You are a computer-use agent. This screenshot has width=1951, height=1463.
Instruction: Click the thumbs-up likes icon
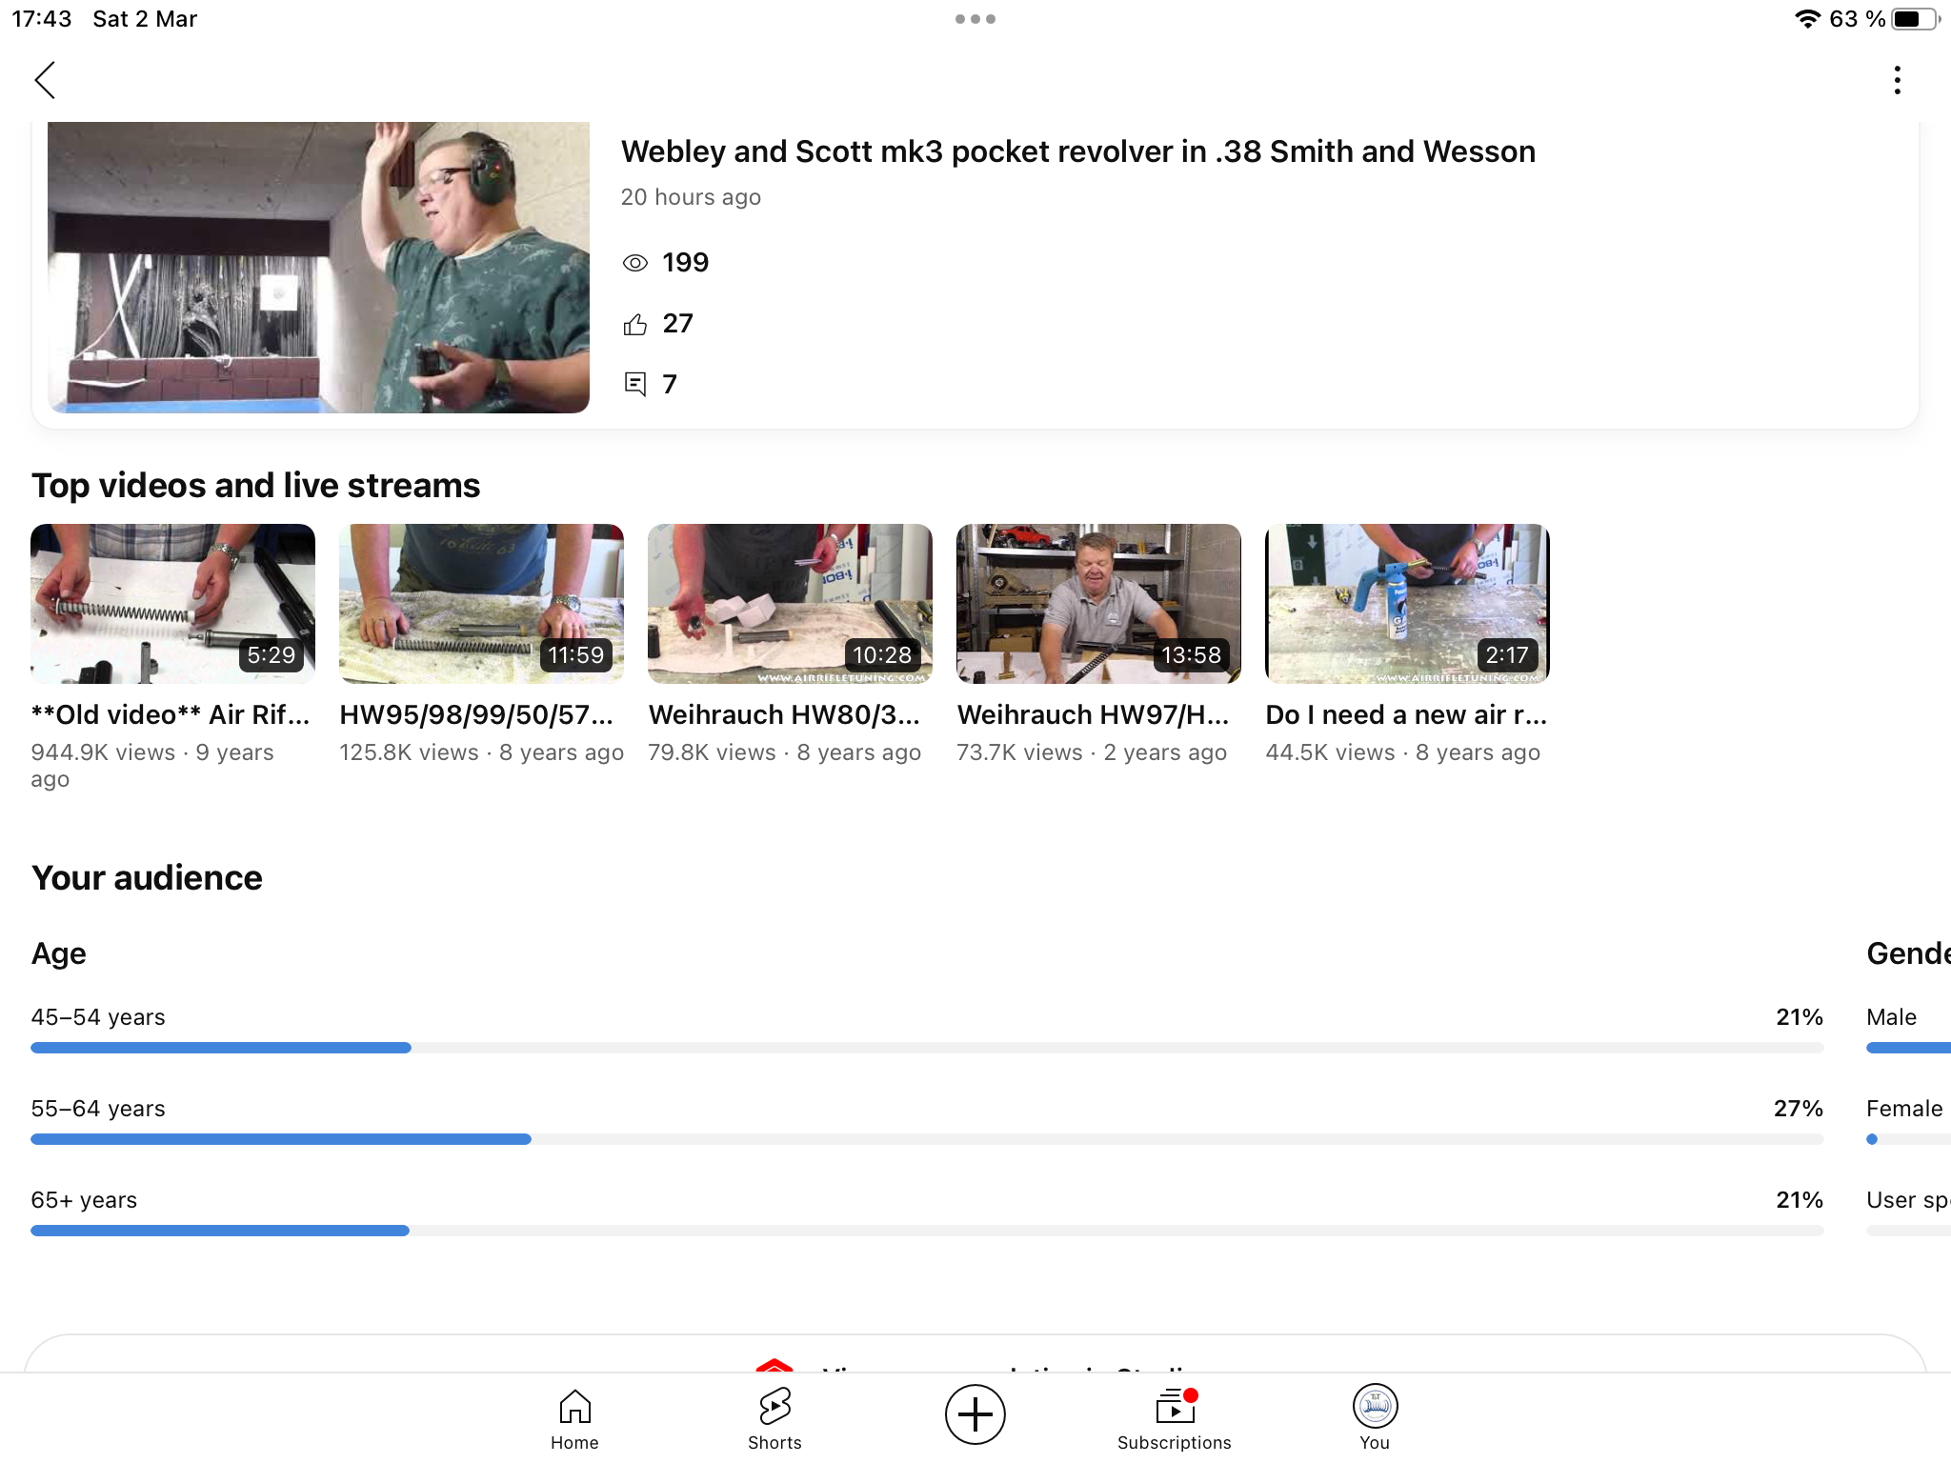634,325
